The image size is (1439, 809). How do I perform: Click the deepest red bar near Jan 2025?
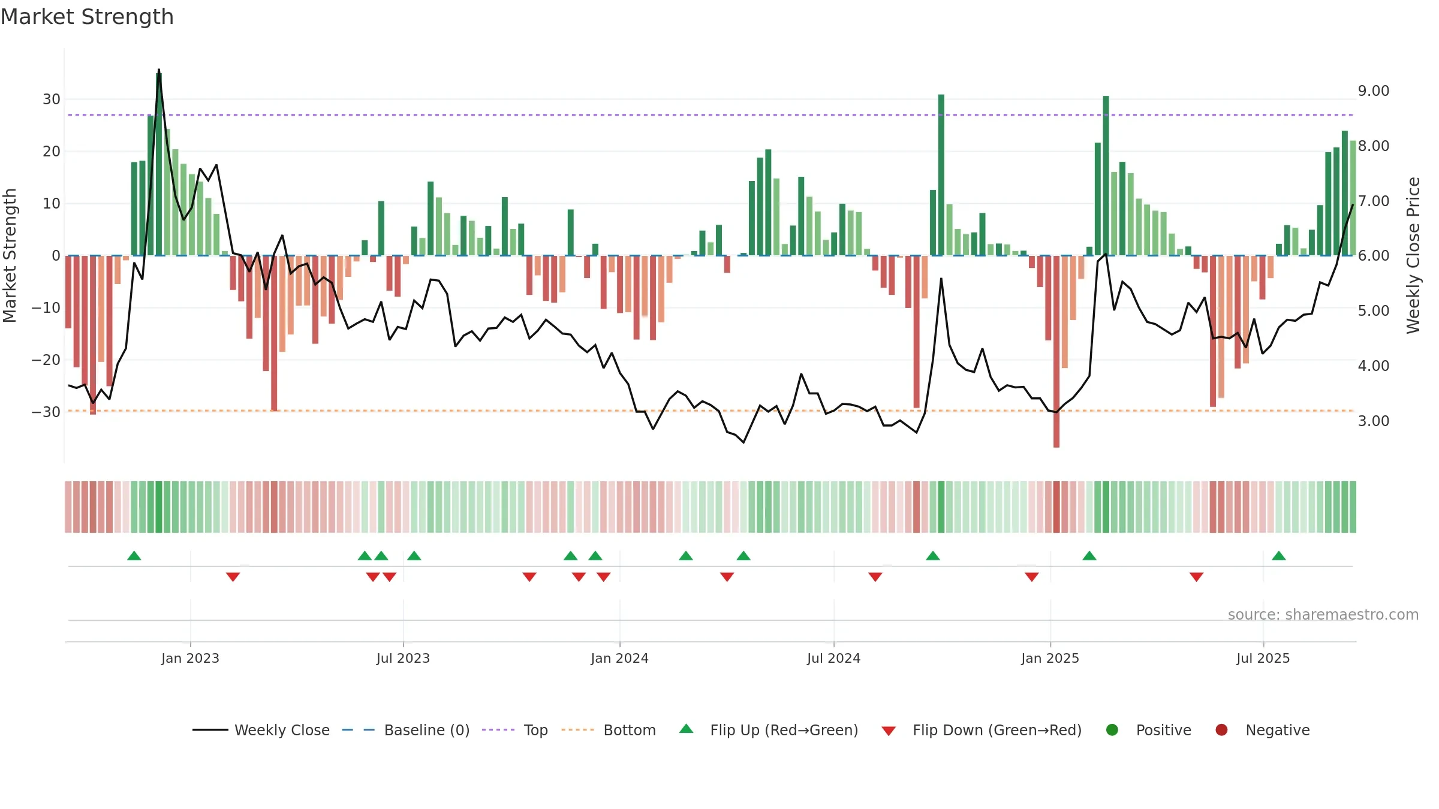point(1056,351)
